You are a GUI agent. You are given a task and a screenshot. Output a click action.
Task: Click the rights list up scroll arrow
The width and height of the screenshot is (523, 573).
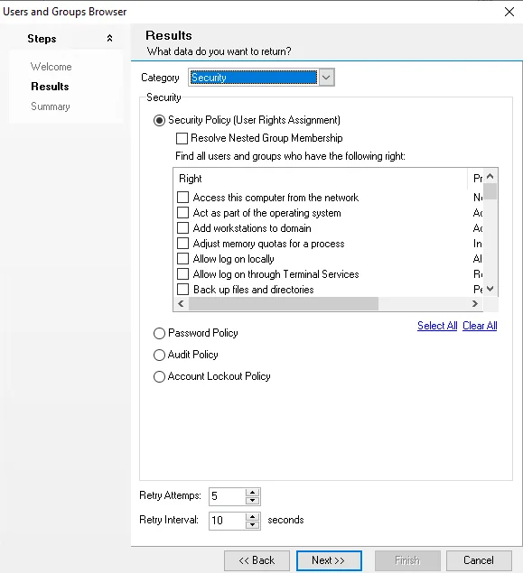[x=490, y=176]
